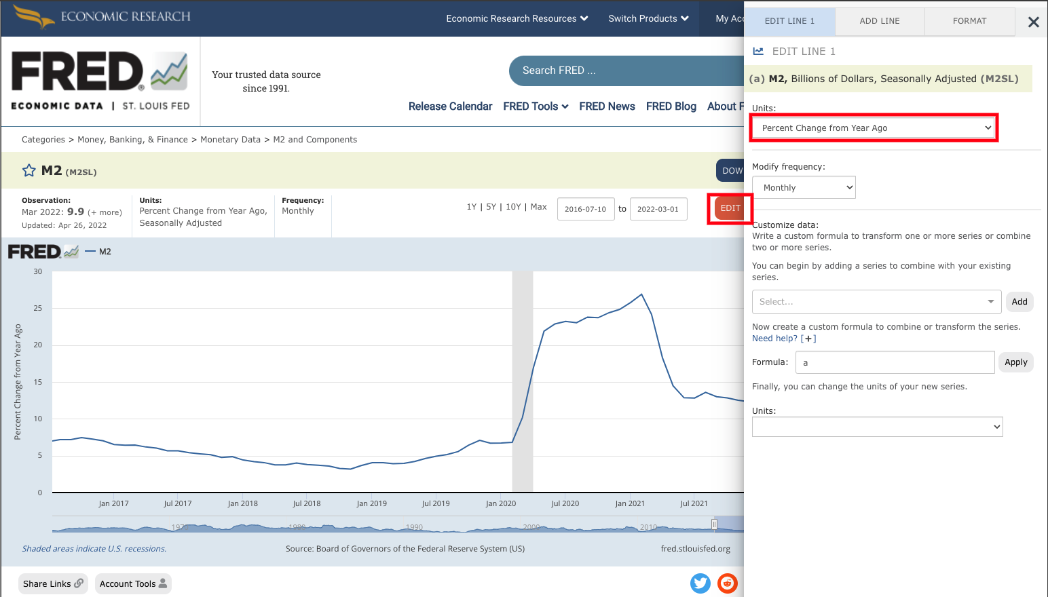Click the Add button next to Select
1048x597 pixels.
pos(1019,302)
